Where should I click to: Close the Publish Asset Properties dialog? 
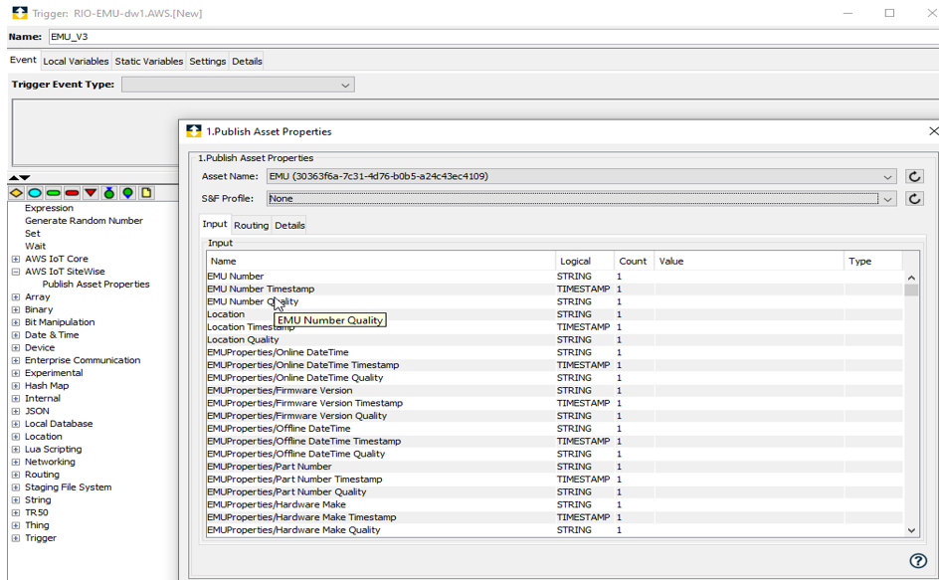[x=933, y=131]
